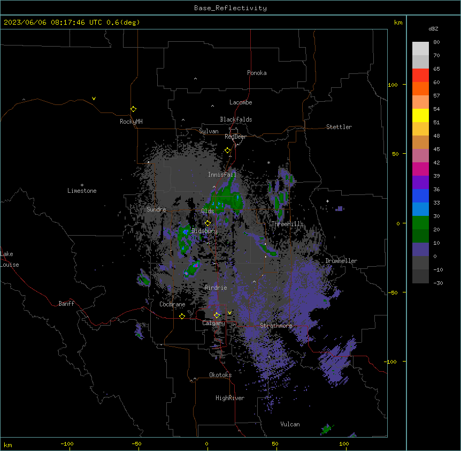Click the Innisfail city label
This screenshot has height=451, width=461.
[x=222, y=175]
